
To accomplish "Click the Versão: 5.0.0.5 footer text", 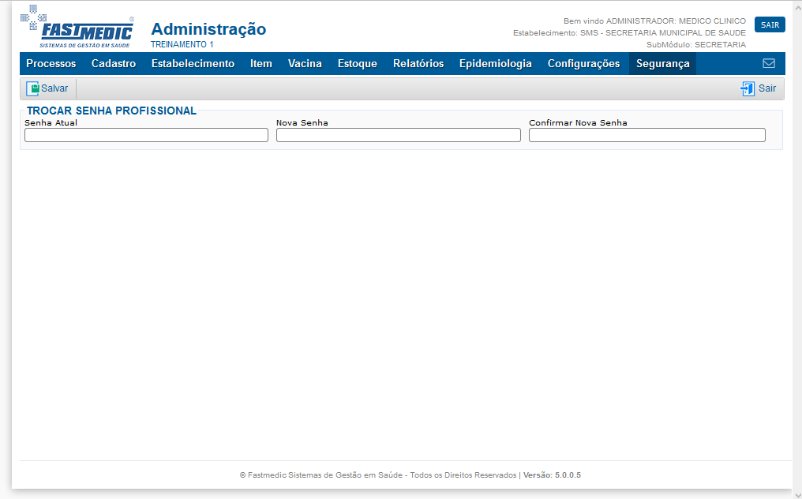I will click(x=552, y=475).
